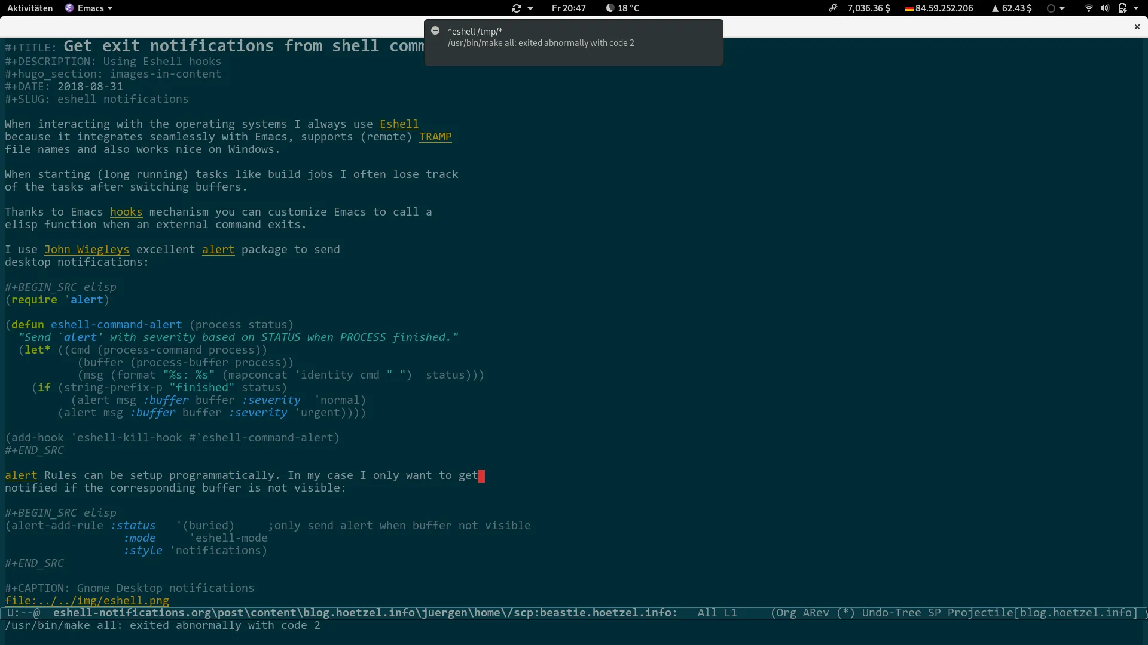Click the Undo-Tree minor mode in mode line
This screenshot has height=645, width=1148.
(891, 613)
